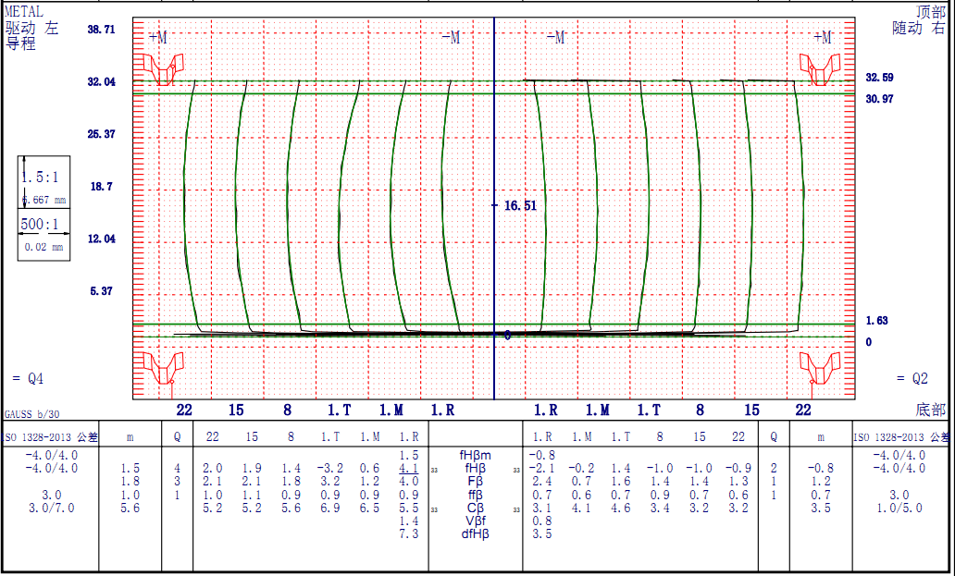Click the 导程 label
Screen dimensions: 955x576
point(20,43)
